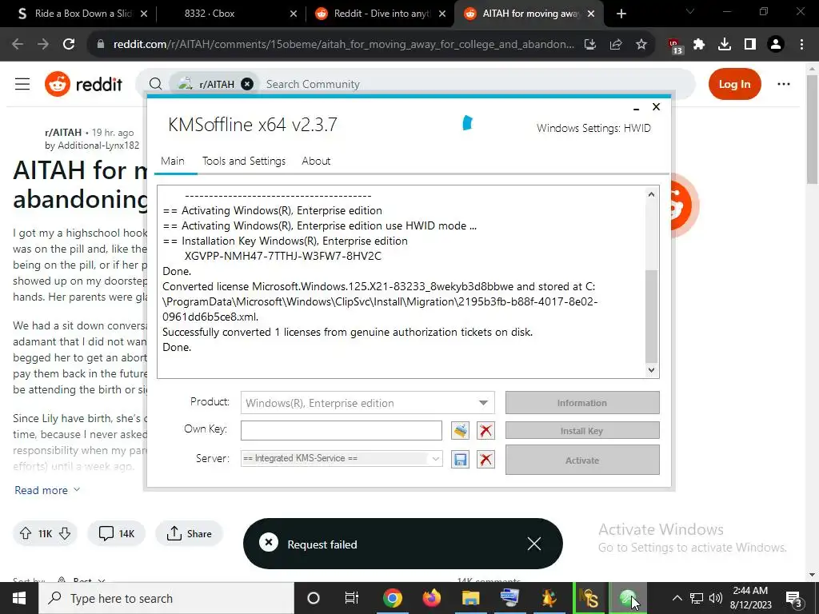The height and width of the screenshot is (614, 819).
Task: Click the Own Key input field
Action: (341, 431)
